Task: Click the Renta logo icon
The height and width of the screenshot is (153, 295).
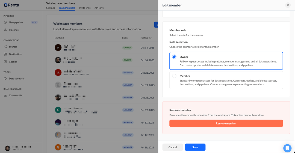Action: click(5, 5)
